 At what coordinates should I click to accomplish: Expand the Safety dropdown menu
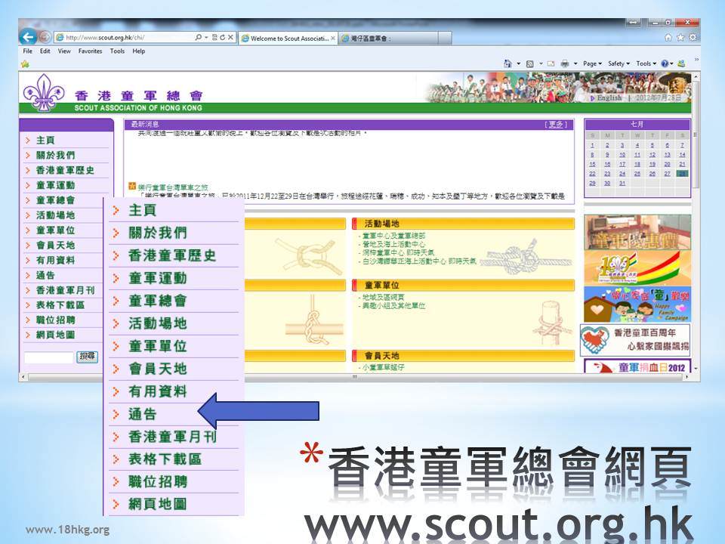(x=619, y=63)
